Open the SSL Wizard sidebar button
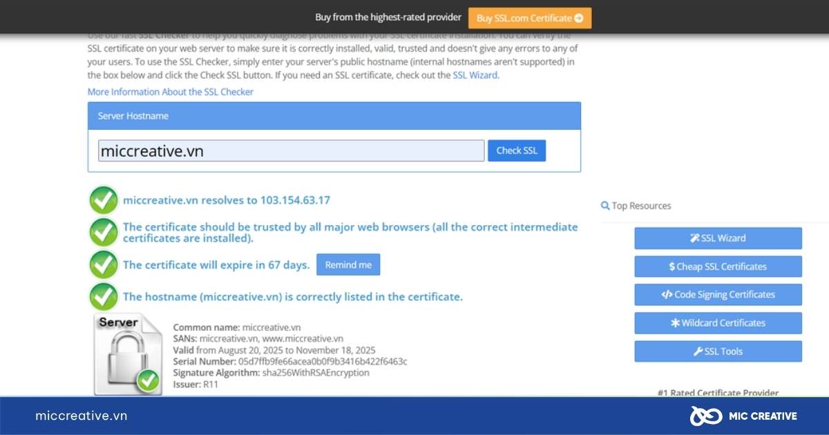 click(718, 238)
